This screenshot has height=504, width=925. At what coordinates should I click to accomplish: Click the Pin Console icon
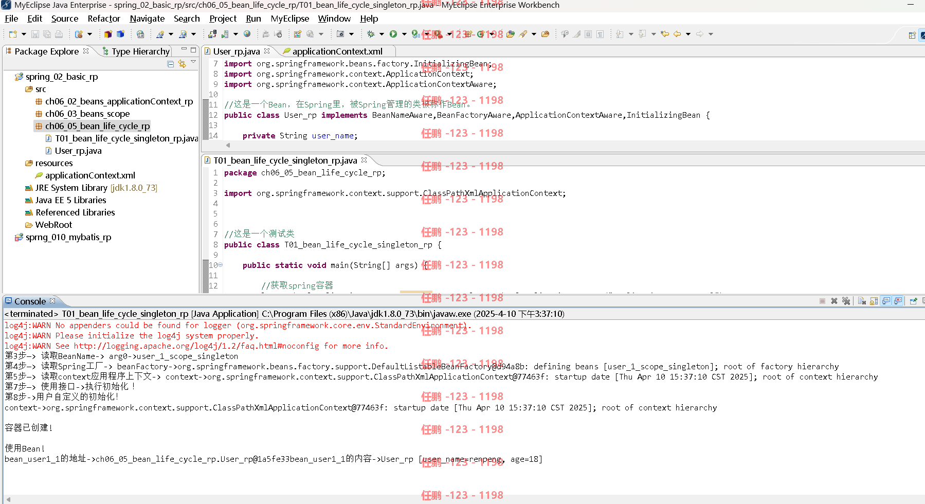pos(913,301)
